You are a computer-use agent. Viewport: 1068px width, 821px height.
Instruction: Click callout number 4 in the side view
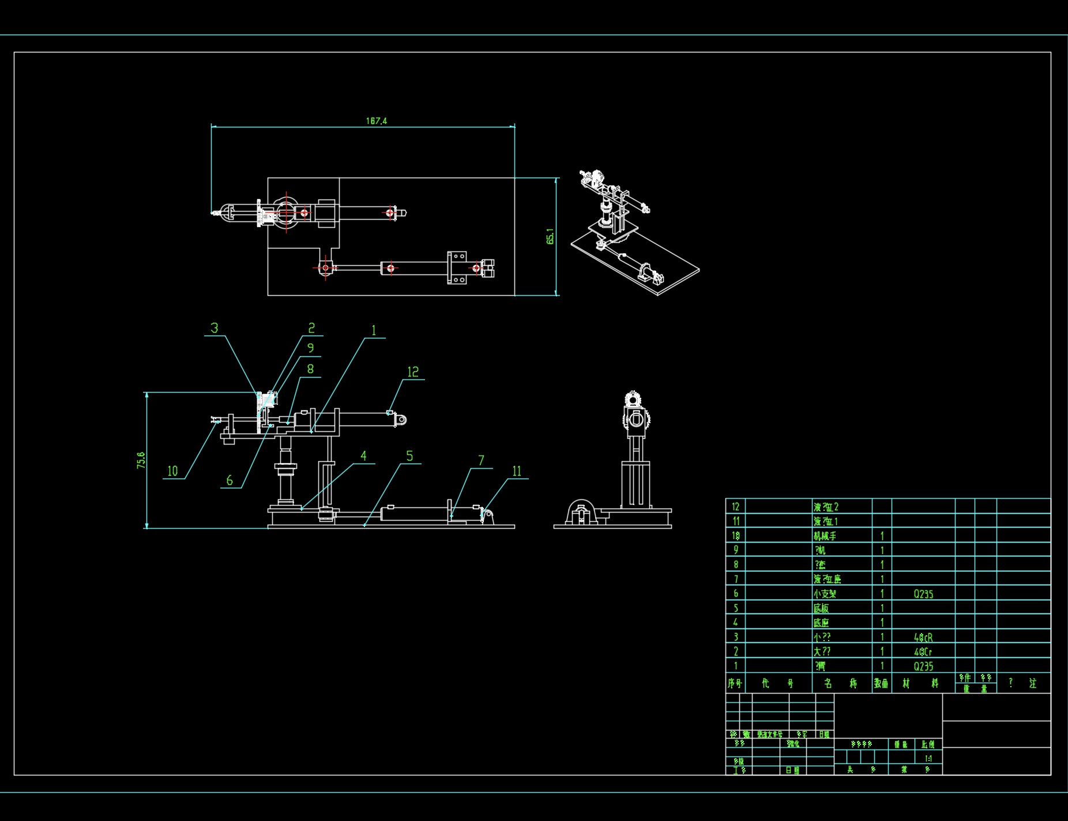coord(363,456)
